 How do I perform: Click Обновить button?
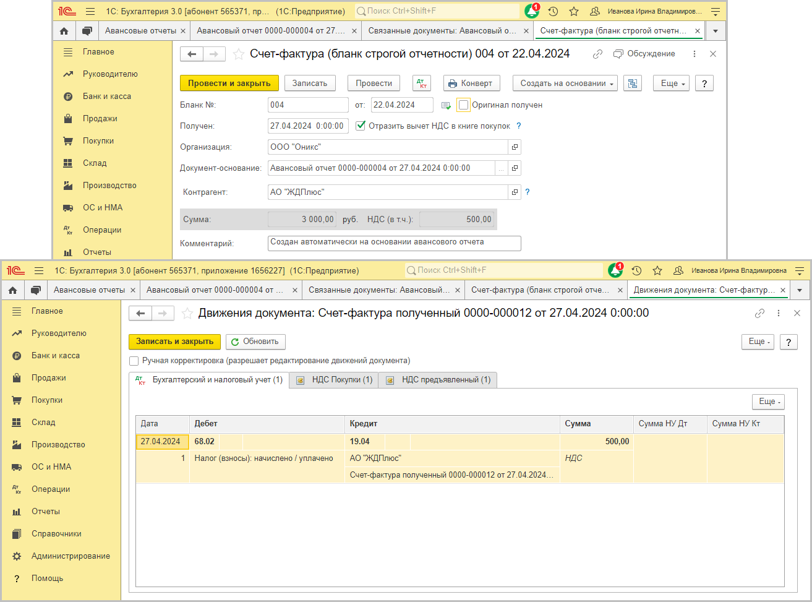point(255,342)
